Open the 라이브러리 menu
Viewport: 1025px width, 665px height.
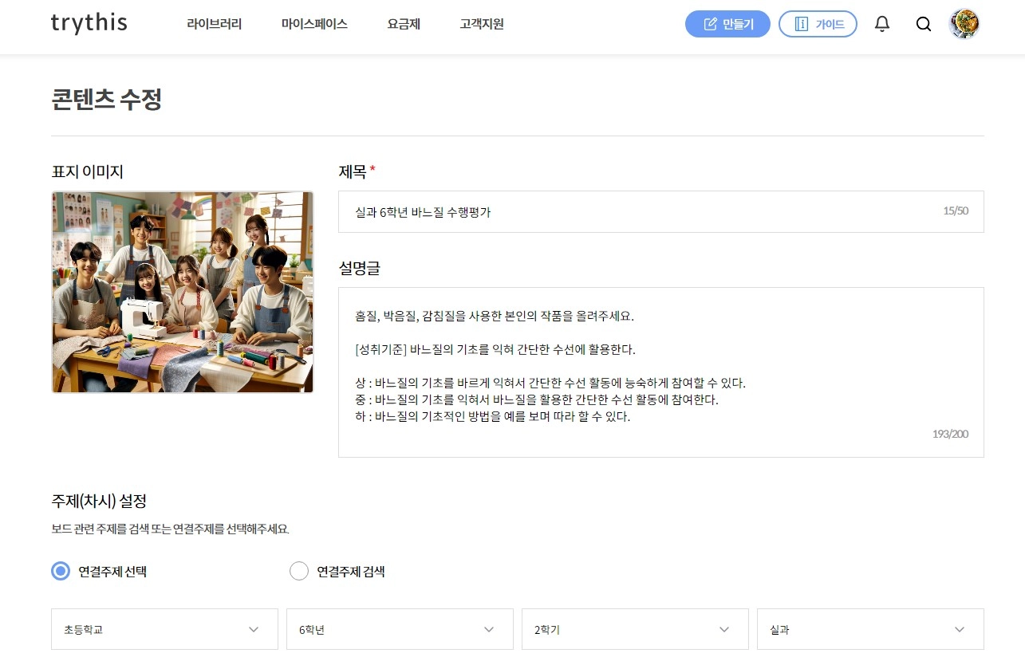215,24
